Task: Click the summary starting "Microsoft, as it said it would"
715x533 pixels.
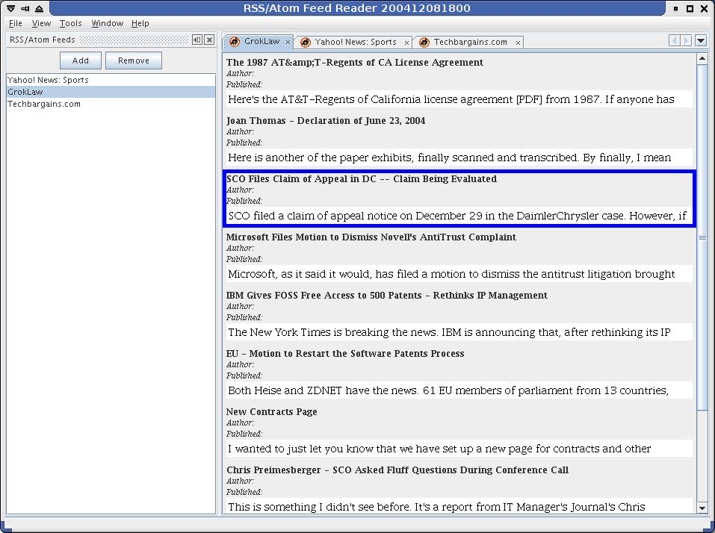Action: 459,274
